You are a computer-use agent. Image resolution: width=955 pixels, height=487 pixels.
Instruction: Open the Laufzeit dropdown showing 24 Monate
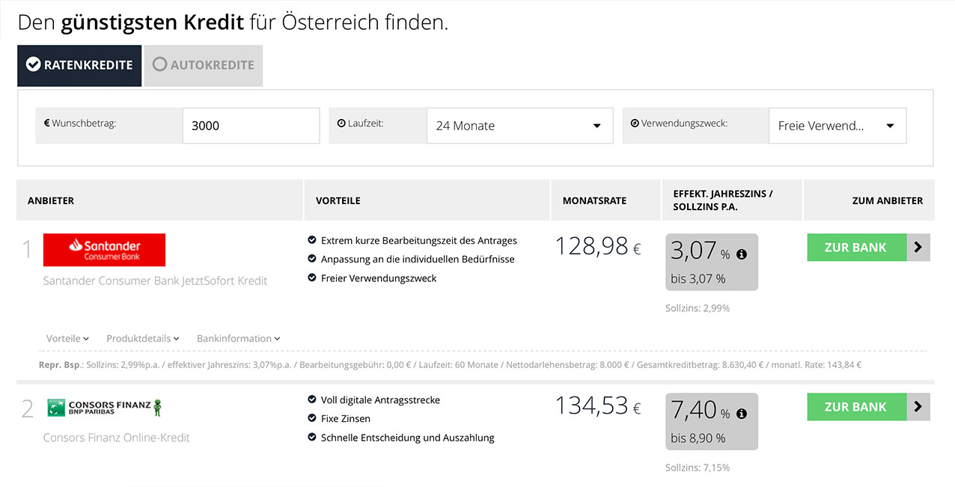click(519, 126)
